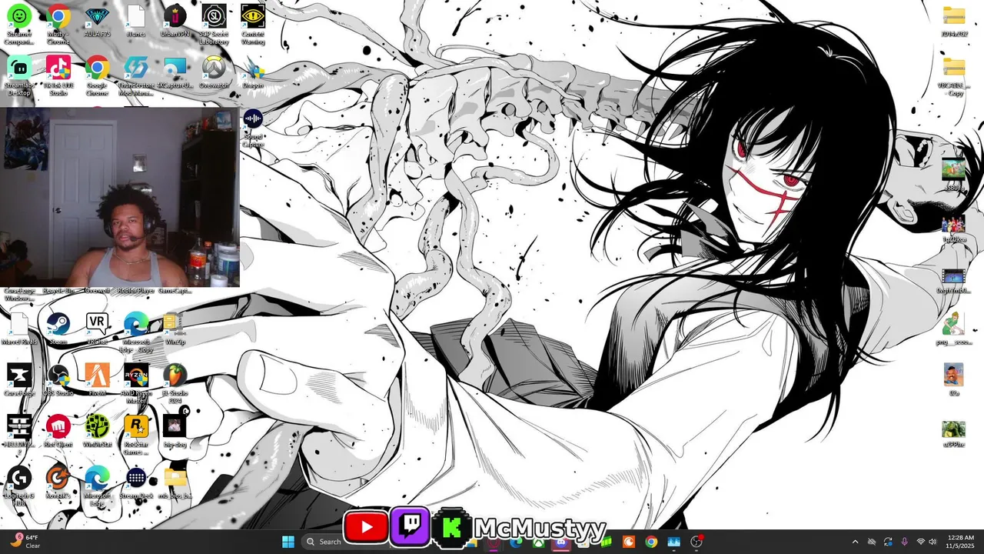Open the big-dog image file
This screenshot has height=554, width=984.
point(175,432)
